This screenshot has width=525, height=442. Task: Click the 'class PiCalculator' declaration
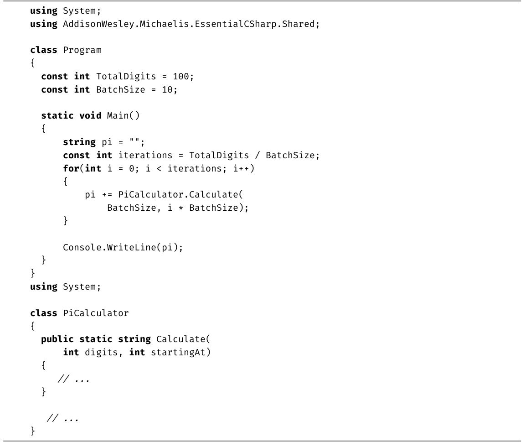[79, 313]
